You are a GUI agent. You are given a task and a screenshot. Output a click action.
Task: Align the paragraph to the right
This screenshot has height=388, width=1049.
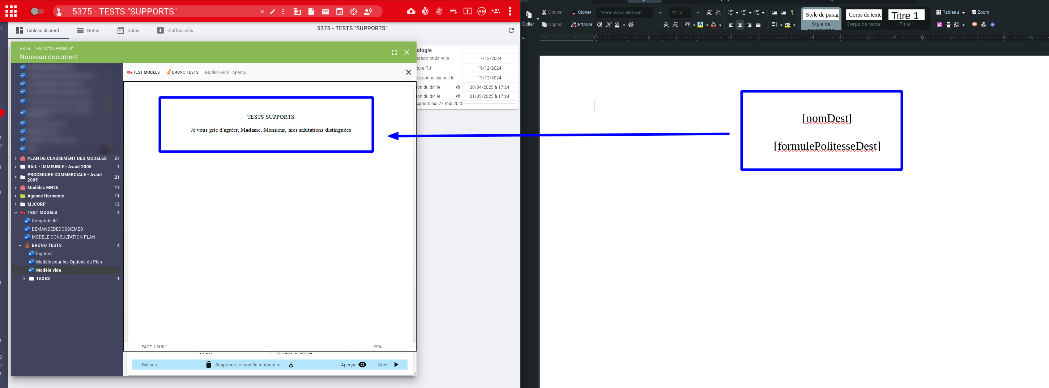749,25
